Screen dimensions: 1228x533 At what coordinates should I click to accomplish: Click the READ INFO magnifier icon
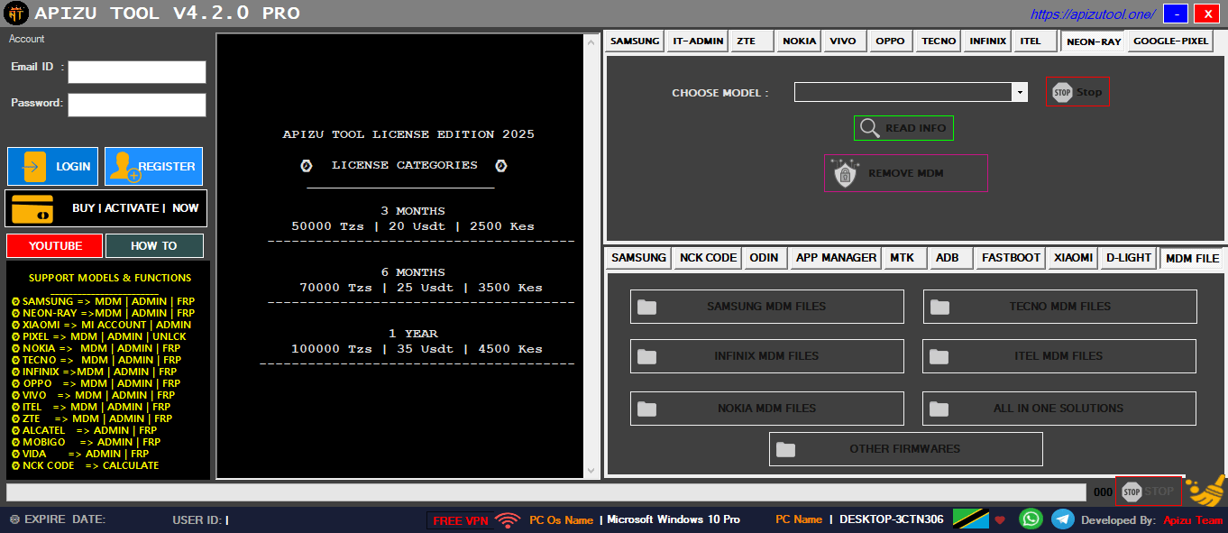click(x=869, y=127)
